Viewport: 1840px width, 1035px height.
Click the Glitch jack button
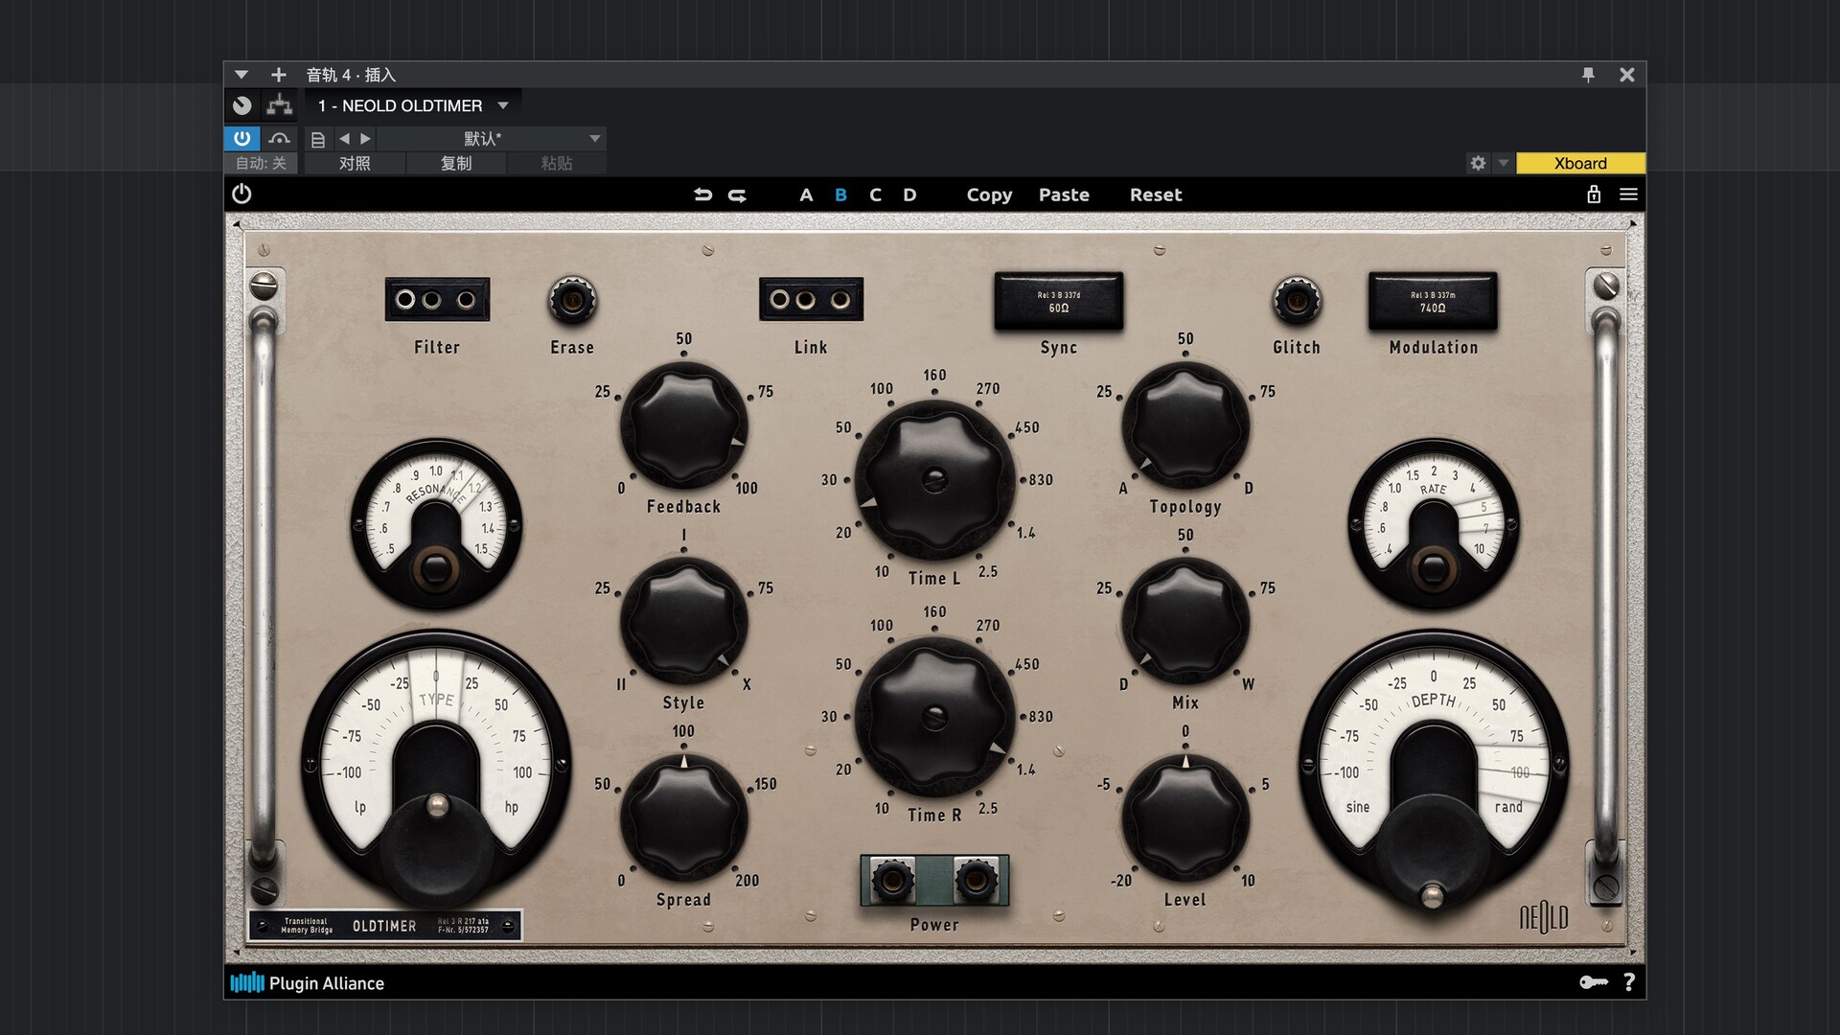point(1297,301)
